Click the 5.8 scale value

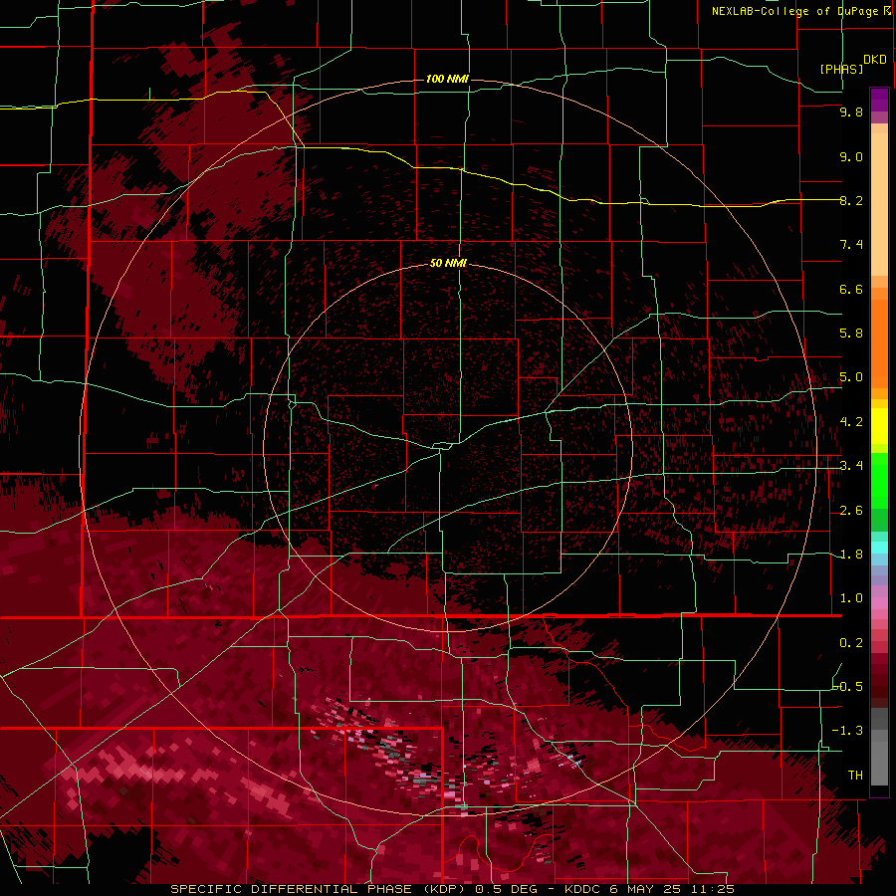[x=851, y=334]
